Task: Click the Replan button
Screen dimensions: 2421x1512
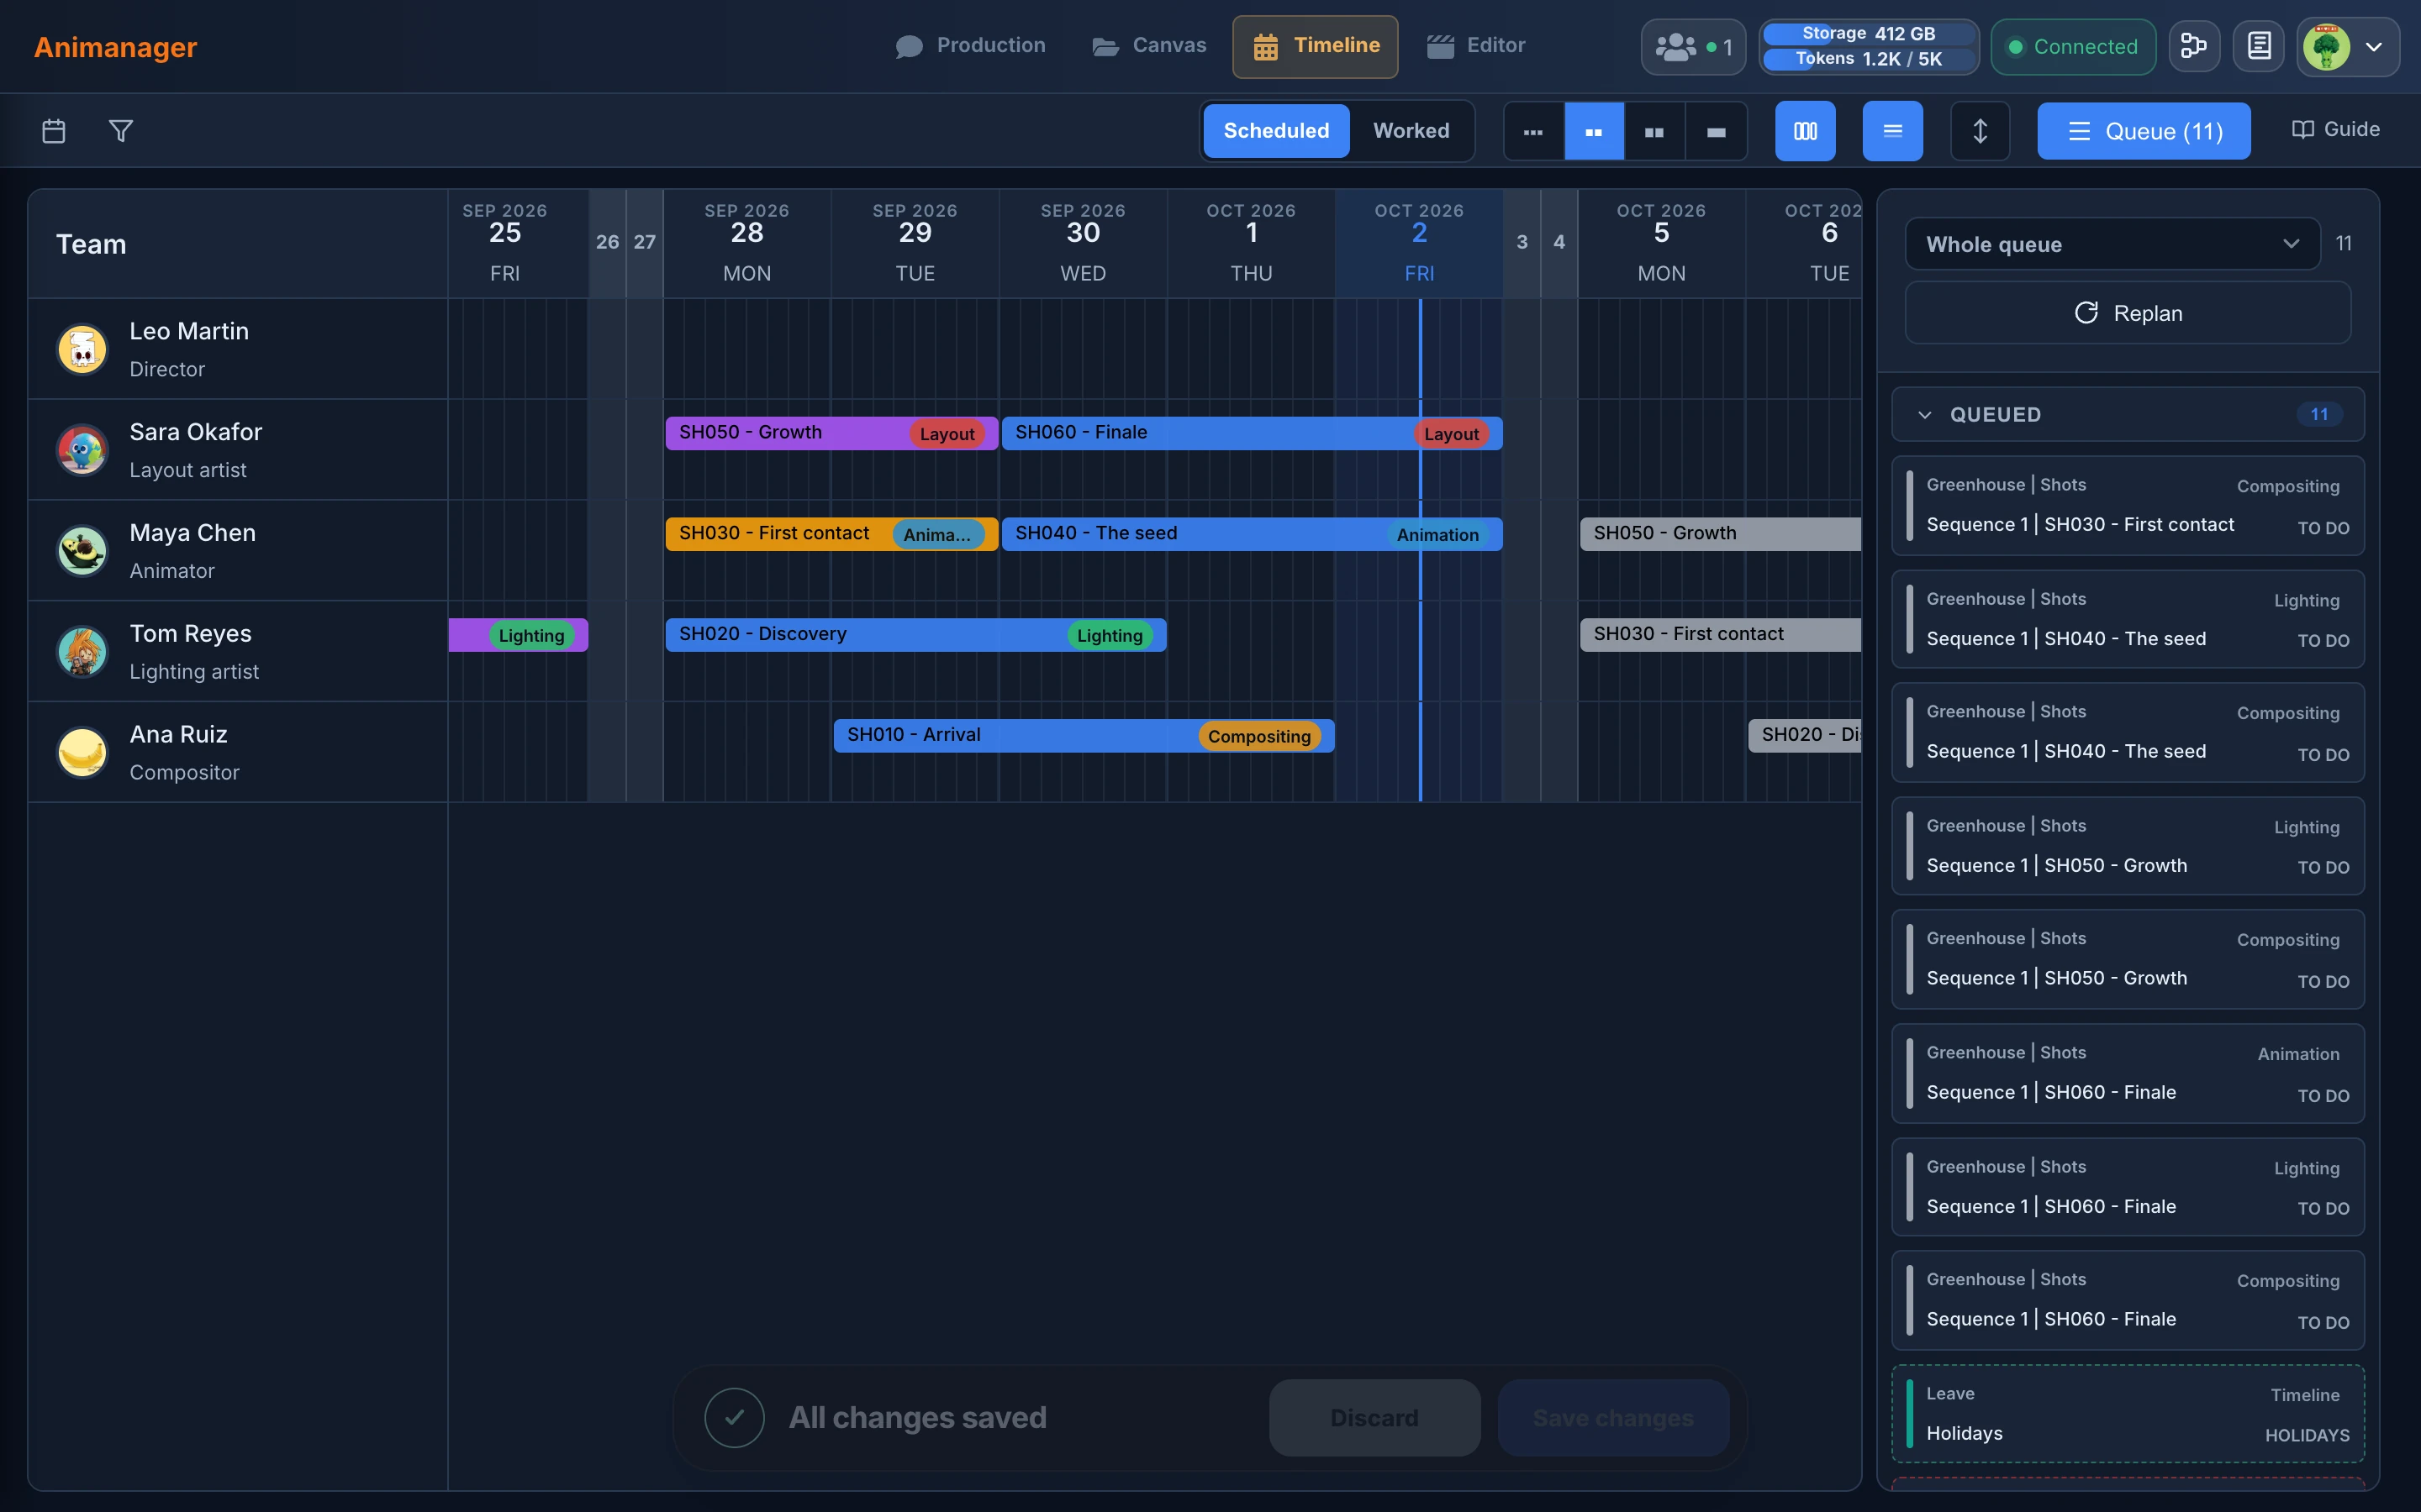Action: 2128,313
